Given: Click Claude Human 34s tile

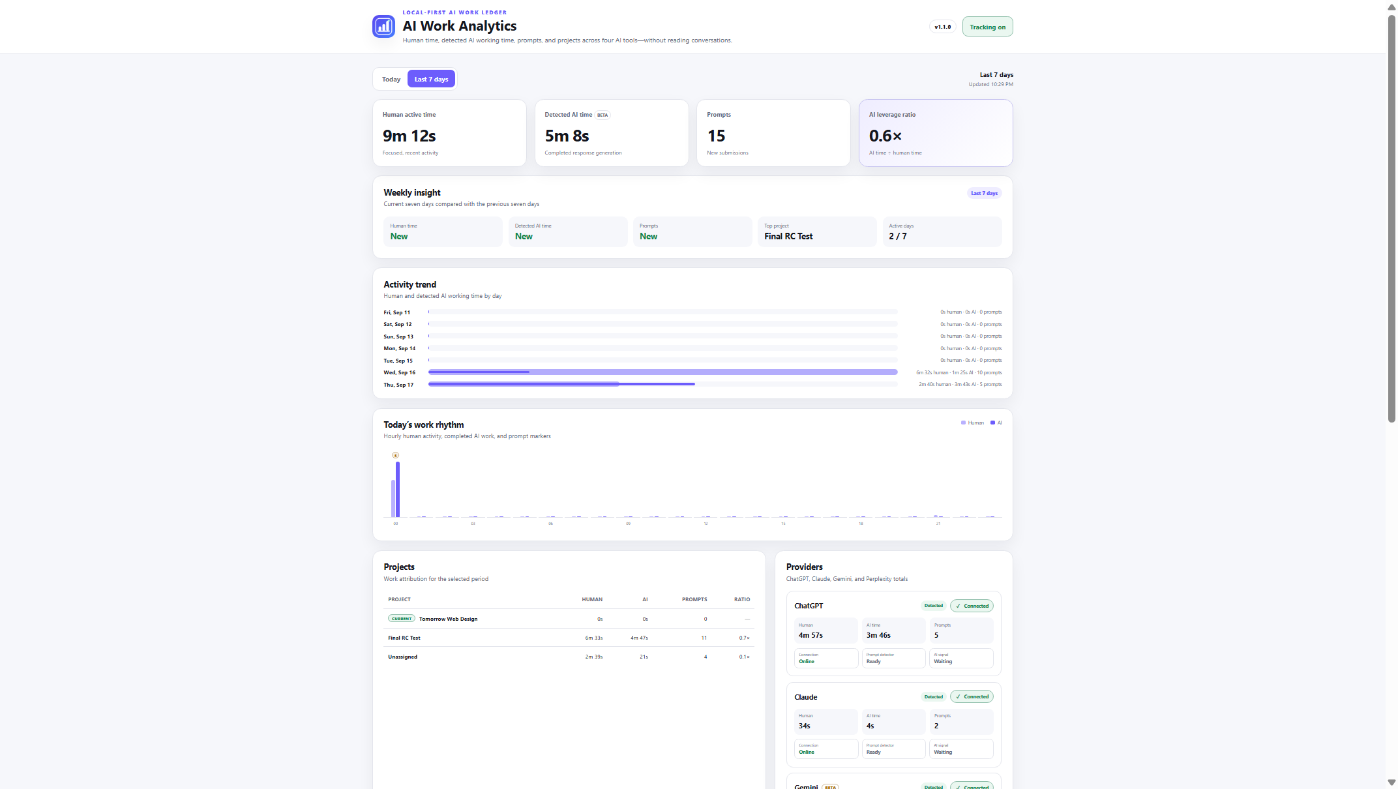Looking at the screenshot, I should tap(826, 721).
